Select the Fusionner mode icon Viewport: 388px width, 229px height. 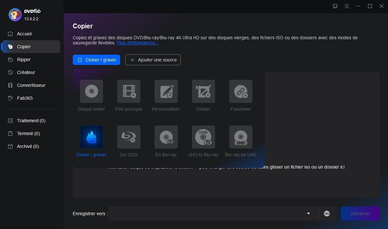[x=241, y=91]
